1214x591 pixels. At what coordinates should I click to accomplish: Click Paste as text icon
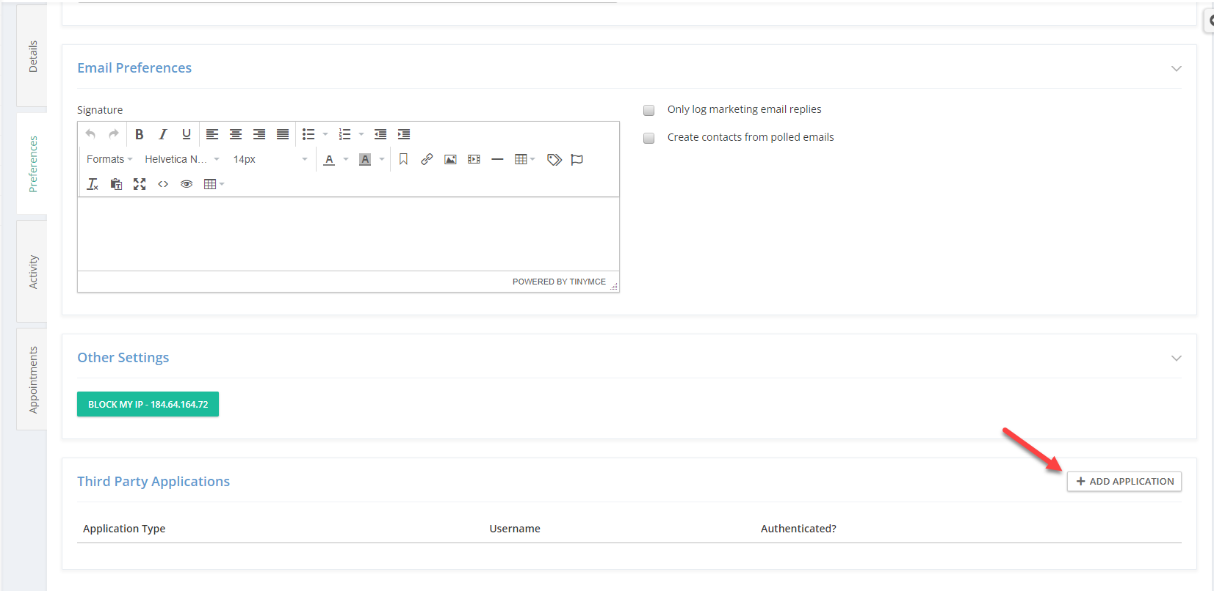116,184
